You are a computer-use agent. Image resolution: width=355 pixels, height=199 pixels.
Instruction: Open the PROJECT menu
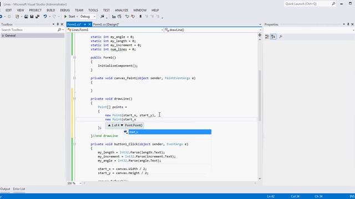35,10
